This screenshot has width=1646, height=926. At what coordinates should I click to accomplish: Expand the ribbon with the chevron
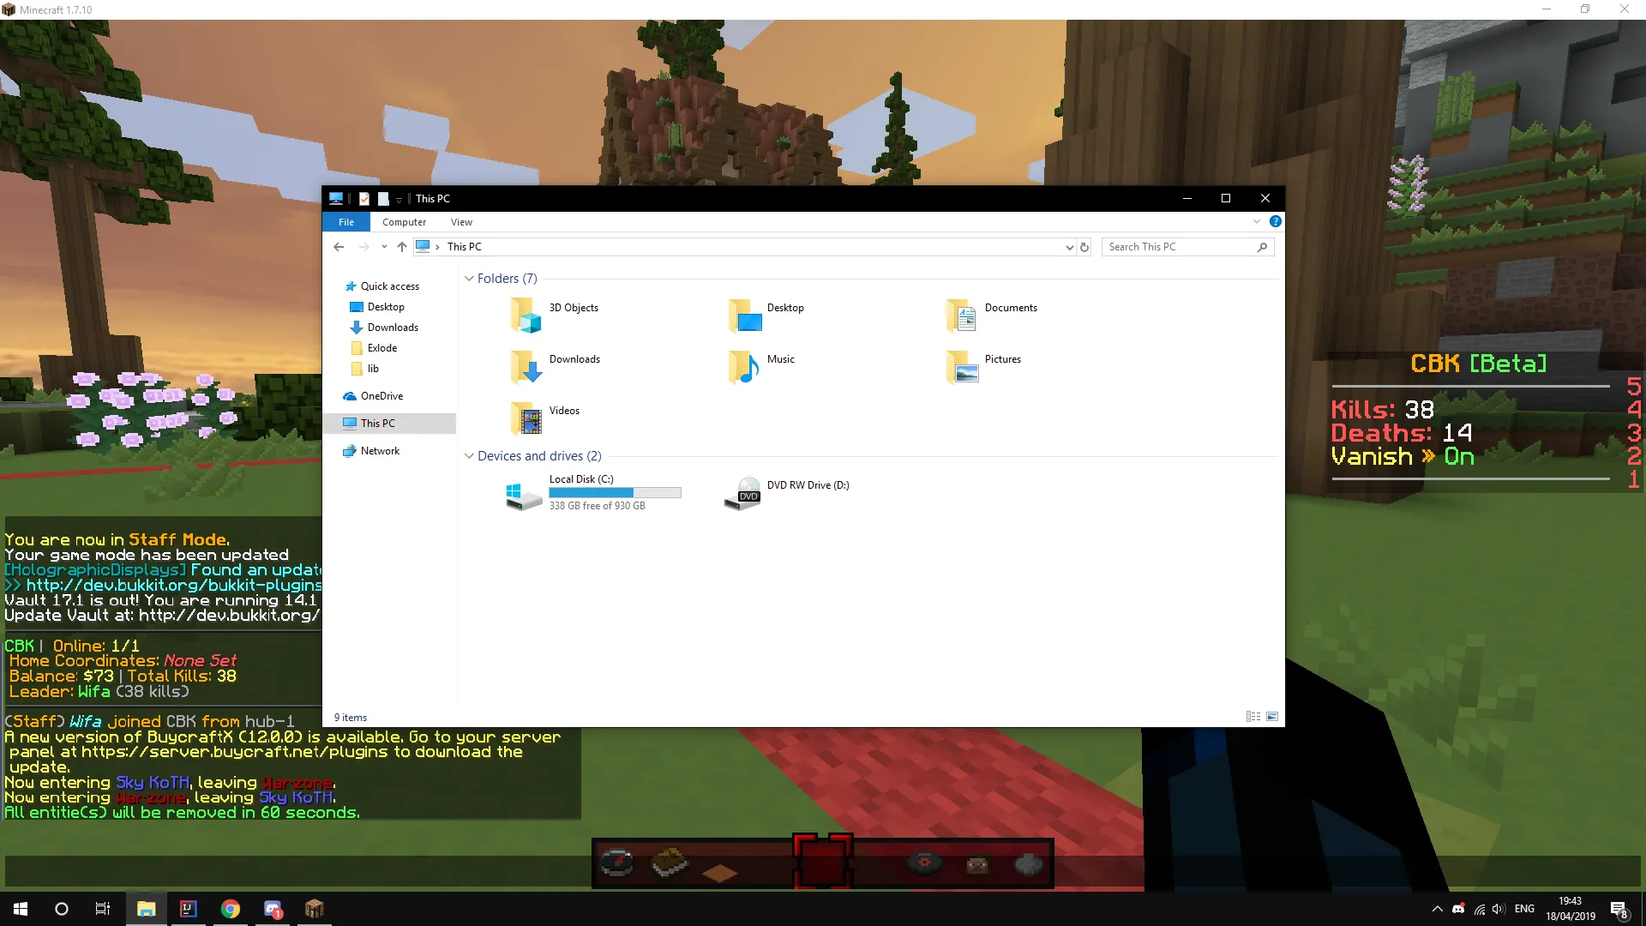point(1257,221)
